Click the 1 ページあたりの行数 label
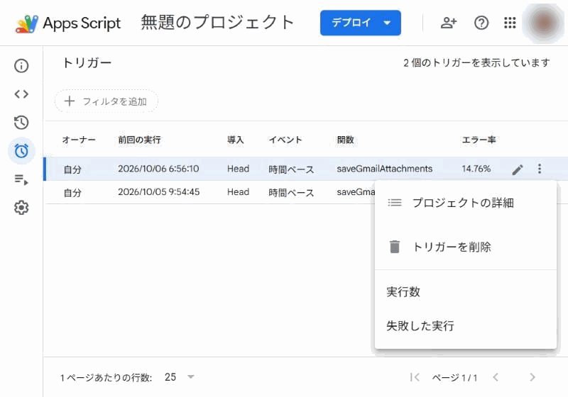 click(106, 378)
